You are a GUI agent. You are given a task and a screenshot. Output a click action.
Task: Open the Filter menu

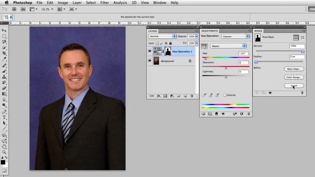tap(104, 2)
